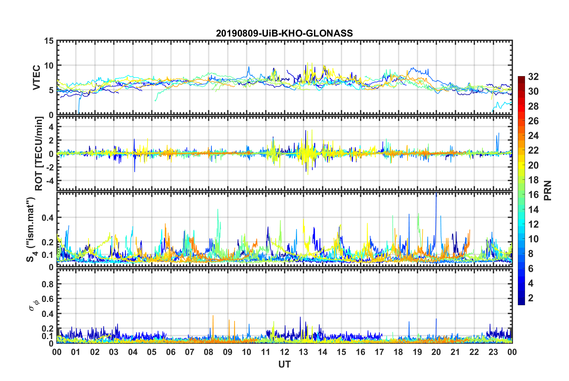Click the sigma phi tick label 0.8
The width and height of the screenshot is (569, 381).
click(48, 284)
